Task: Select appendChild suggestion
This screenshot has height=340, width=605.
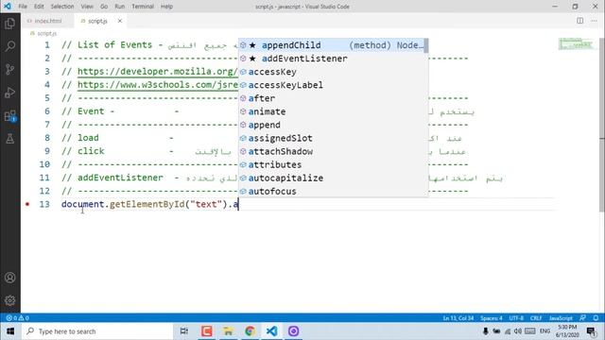Action: click(332, 45)
